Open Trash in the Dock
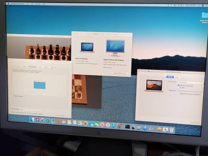 click(172, 130)
